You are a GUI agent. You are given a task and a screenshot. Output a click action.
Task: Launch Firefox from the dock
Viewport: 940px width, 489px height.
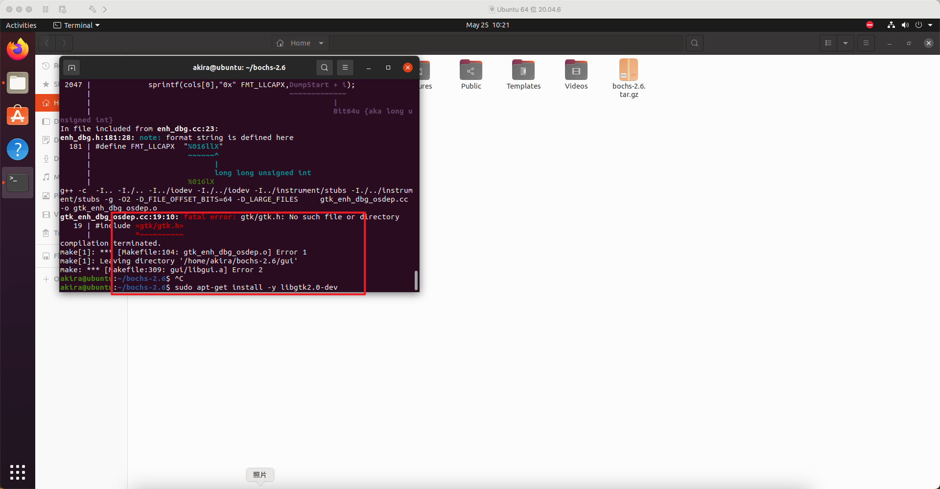[x=18, y=49]
